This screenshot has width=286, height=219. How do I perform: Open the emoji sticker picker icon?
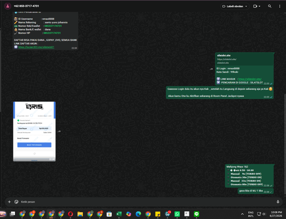[x=17, y=202]
